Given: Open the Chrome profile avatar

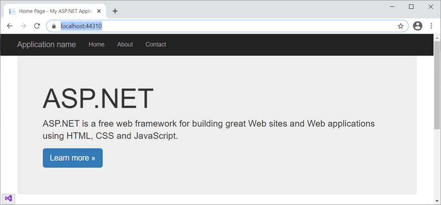Looking at the screenshot, I should point(417,26).
